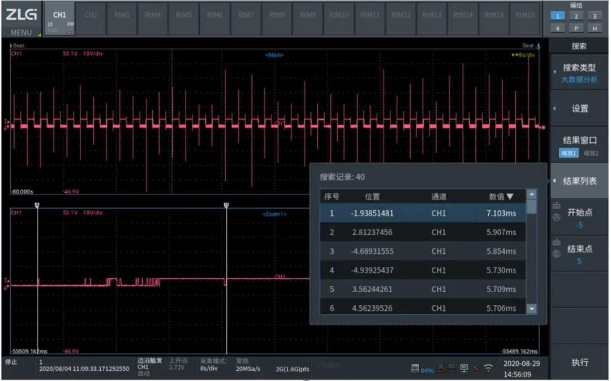Toggle group H button under 编组

(x=595, y=28)
